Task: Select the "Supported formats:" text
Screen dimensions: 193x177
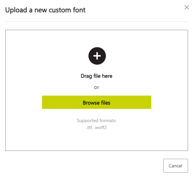Action: (97, 120)
